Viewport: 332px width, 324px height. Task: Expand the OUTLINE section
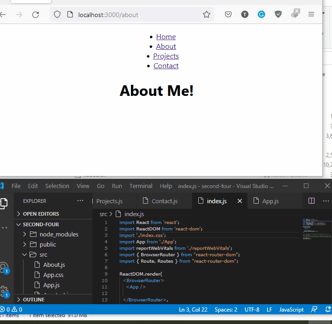[x=53, y=300]
